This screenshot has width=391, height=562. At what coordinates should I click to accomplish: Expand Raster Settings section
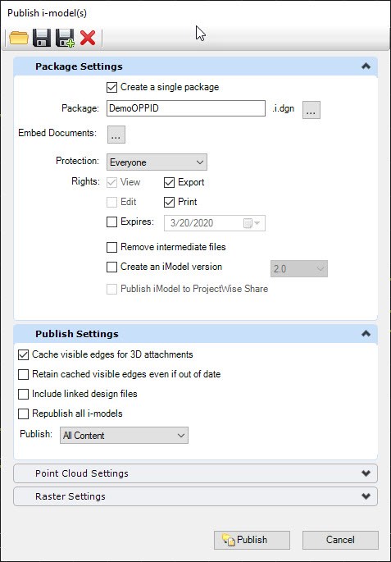click(195, 496)
